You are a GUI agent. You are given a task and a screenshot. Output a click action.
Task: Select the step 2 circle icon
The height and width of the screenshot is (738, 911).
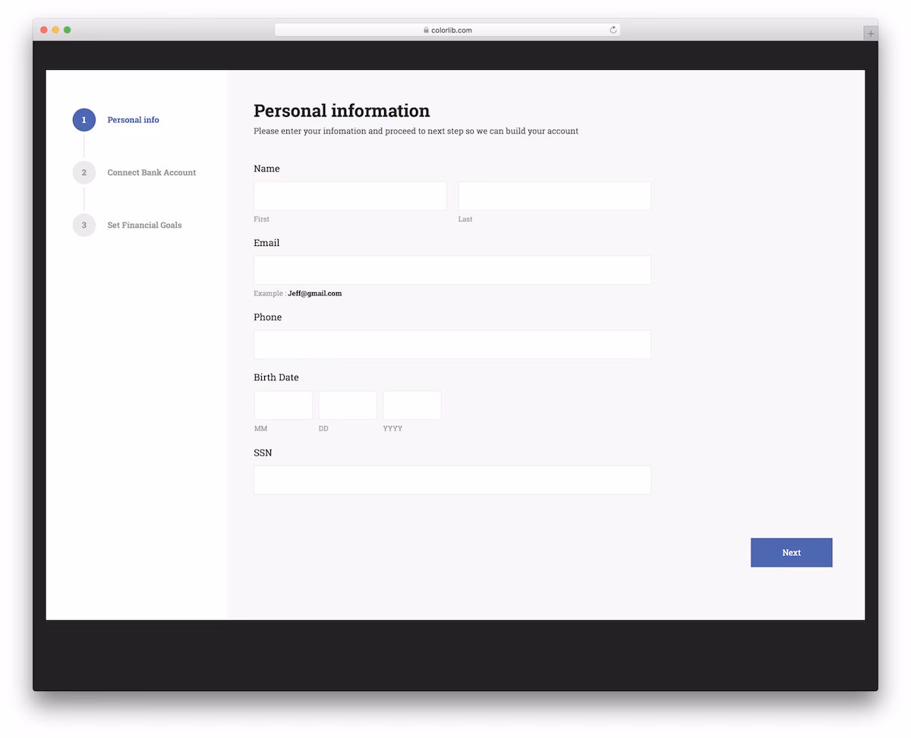84,172
